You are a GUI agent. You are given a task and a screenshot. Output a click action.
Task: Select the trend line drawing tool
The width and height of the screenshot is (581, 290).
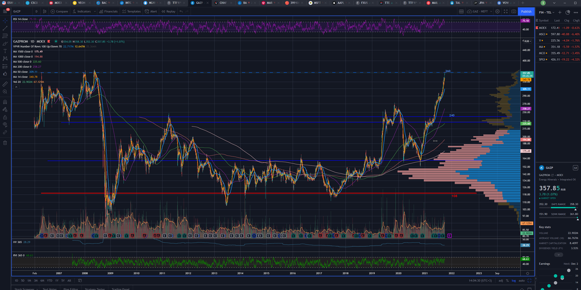(x=5, y=28)
